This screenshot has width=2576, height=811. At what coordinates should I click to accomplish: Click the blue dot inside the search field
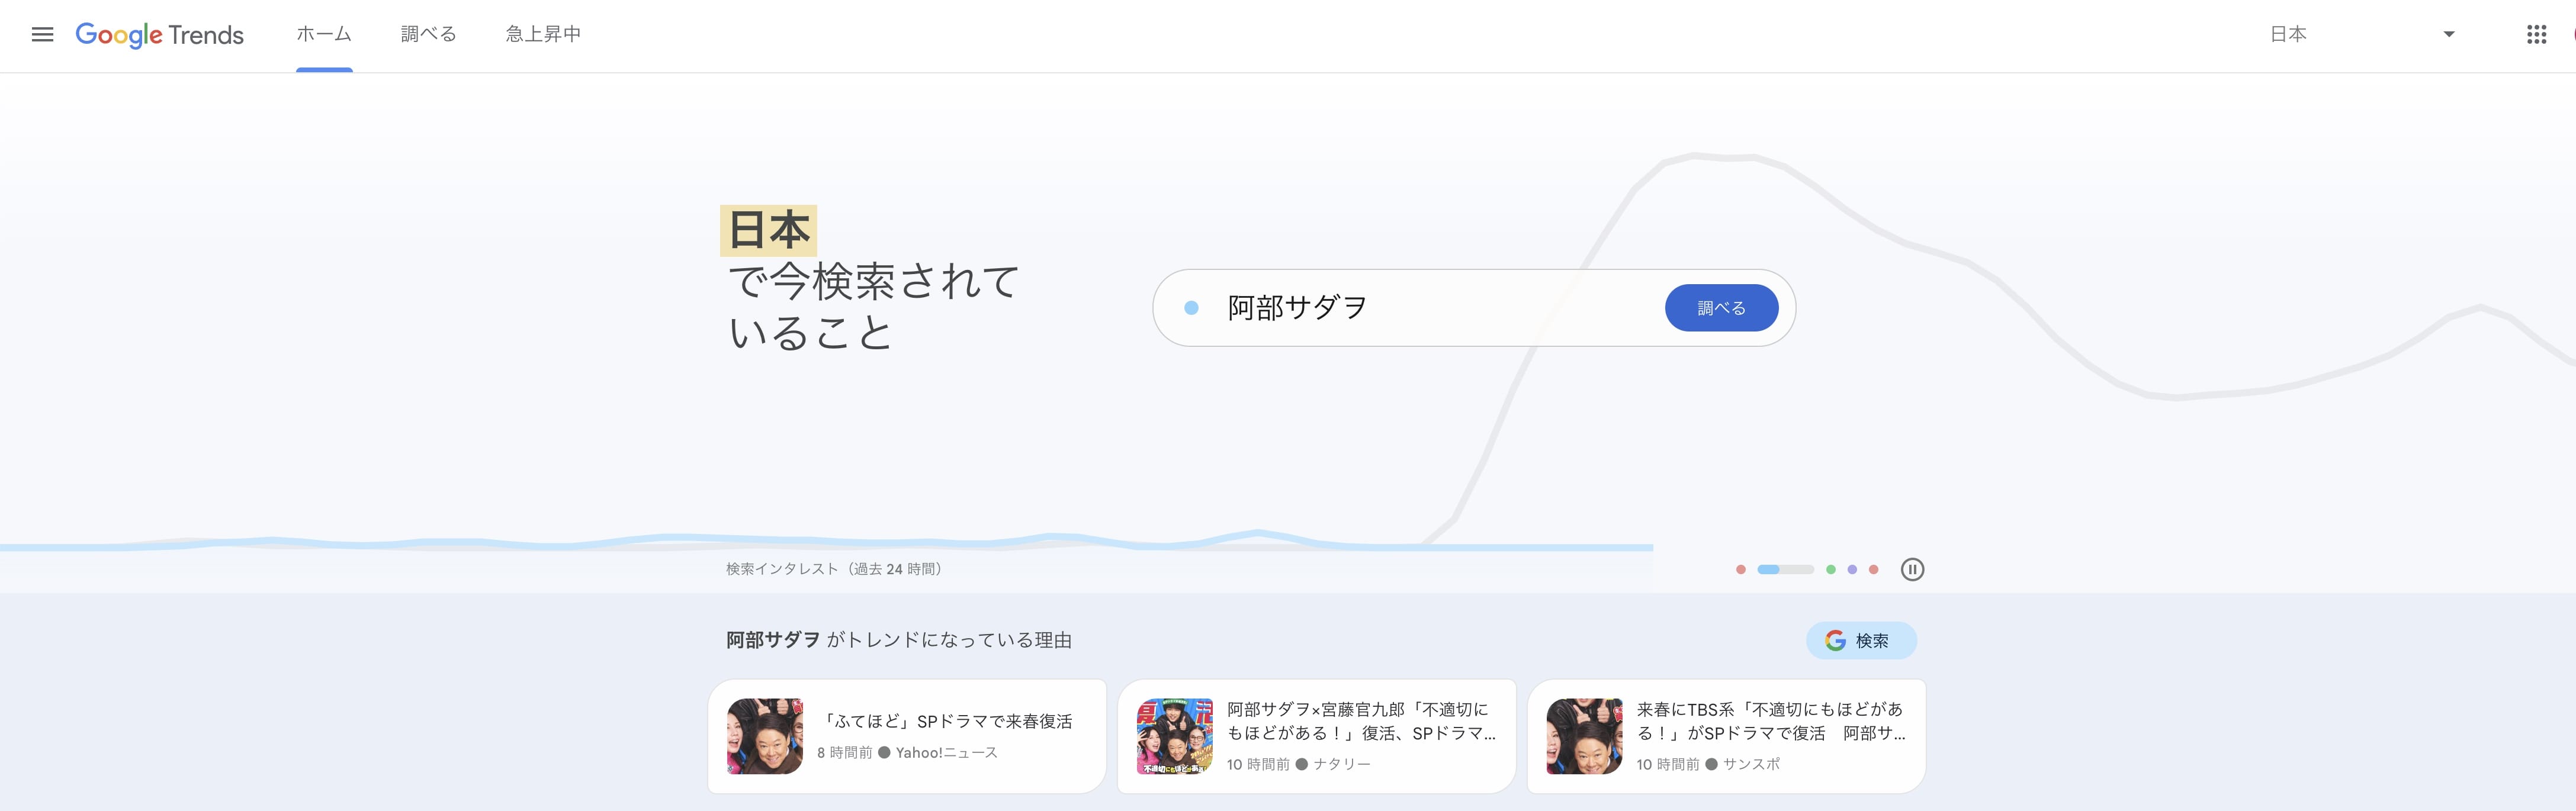tap(1190, 308)
